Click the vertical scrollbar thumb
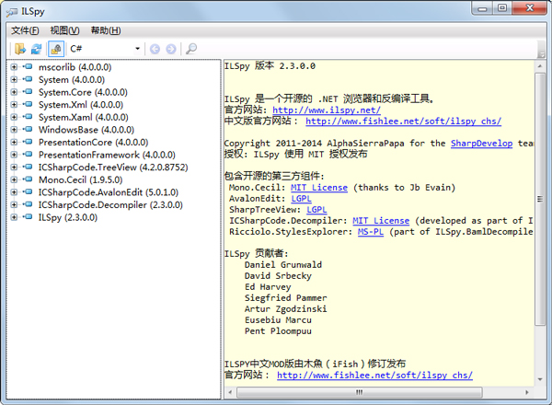Viewport: 552px width, 405px height. [540, 199]
